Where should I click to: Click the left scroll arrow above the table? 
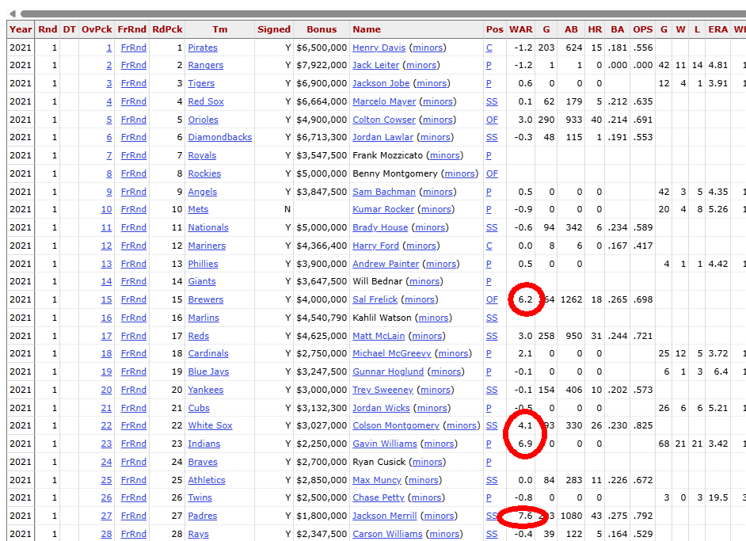point(13,13)
